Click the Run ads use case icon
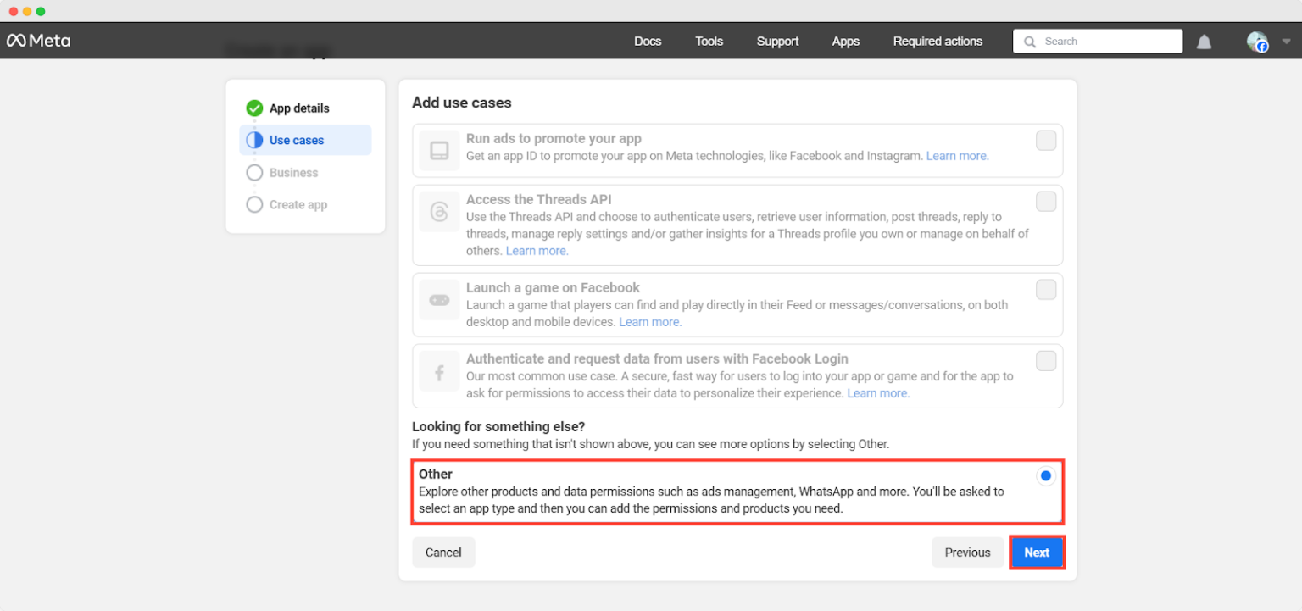1302x611 pixels. pyautogui.click(x=439, y=151)
